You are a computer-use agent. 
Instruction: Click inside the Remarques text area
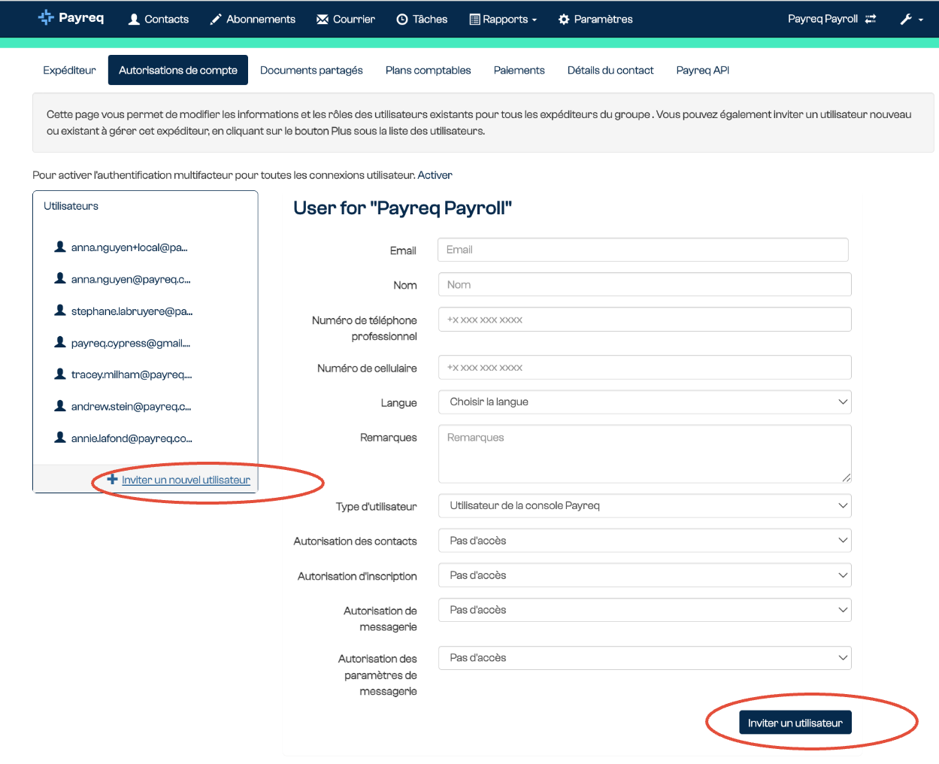pyautogui.click(x=645, y=454)
